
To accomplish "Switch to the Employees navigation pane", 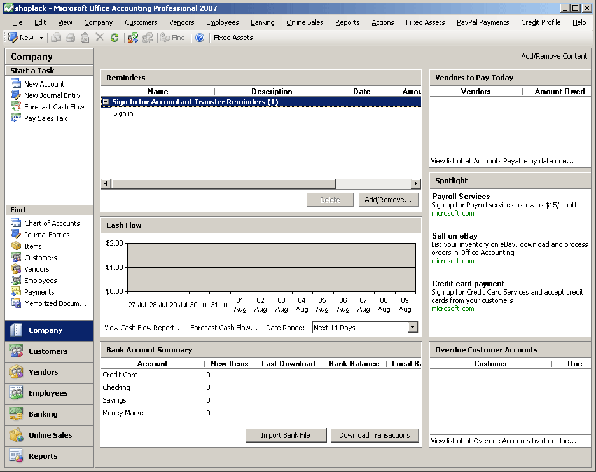I will 49,393.
